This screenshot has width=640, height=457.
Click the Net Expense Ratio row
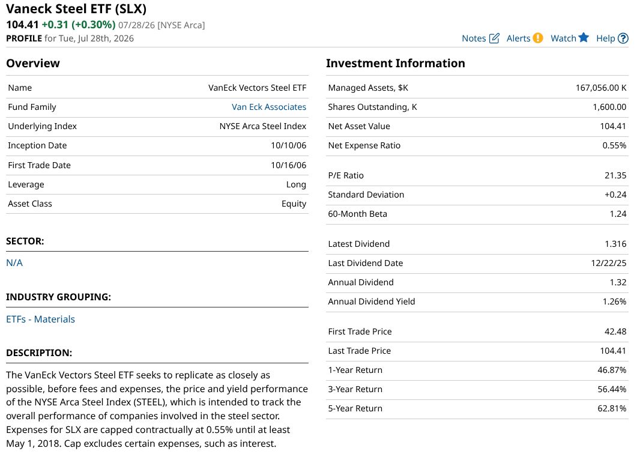point(477,146)
